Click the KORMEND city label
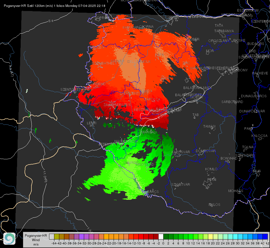 click(97, 84)
